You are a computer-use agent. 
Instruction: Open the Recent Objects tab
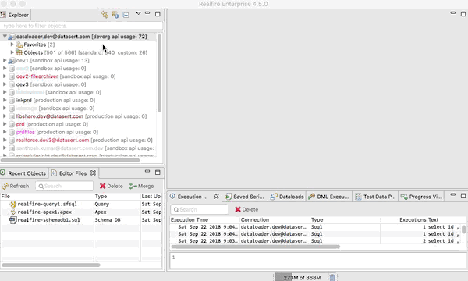pyautogui.click(x=23, y=173)
